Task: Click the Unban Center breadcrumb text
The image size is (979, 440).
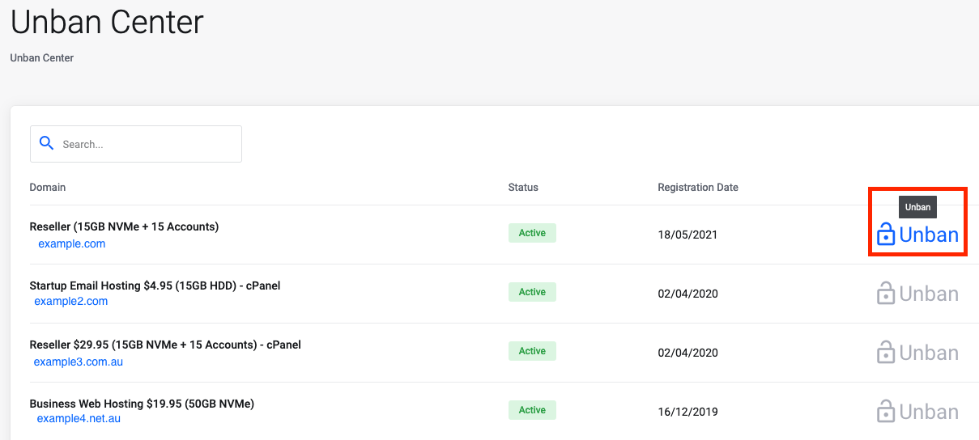Action: point(42,58)
